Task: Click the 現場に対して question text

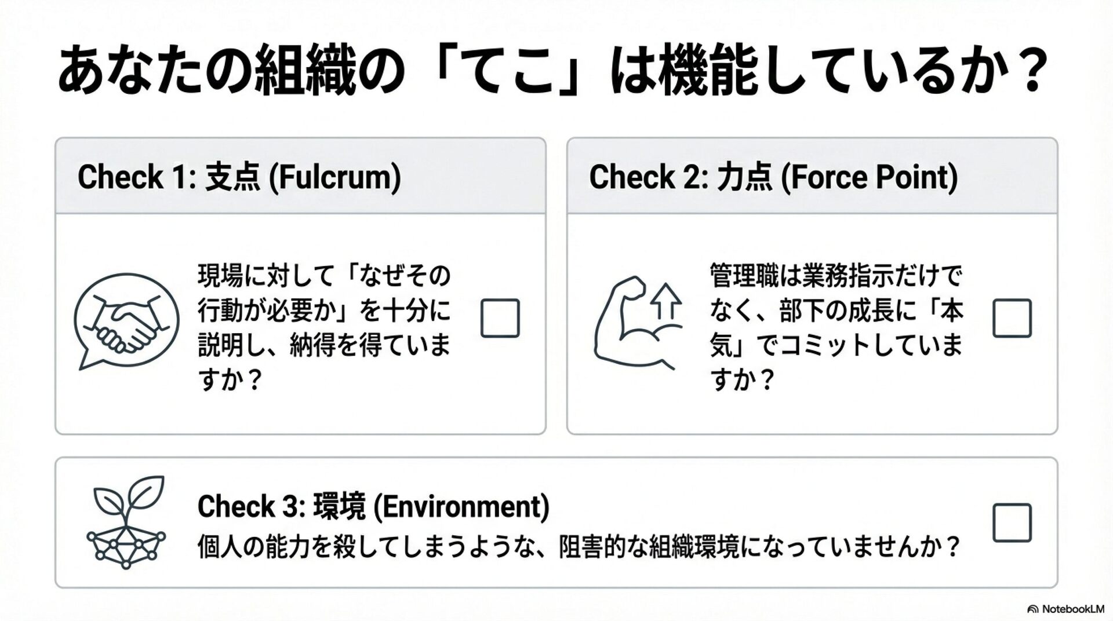Action: 323,327
